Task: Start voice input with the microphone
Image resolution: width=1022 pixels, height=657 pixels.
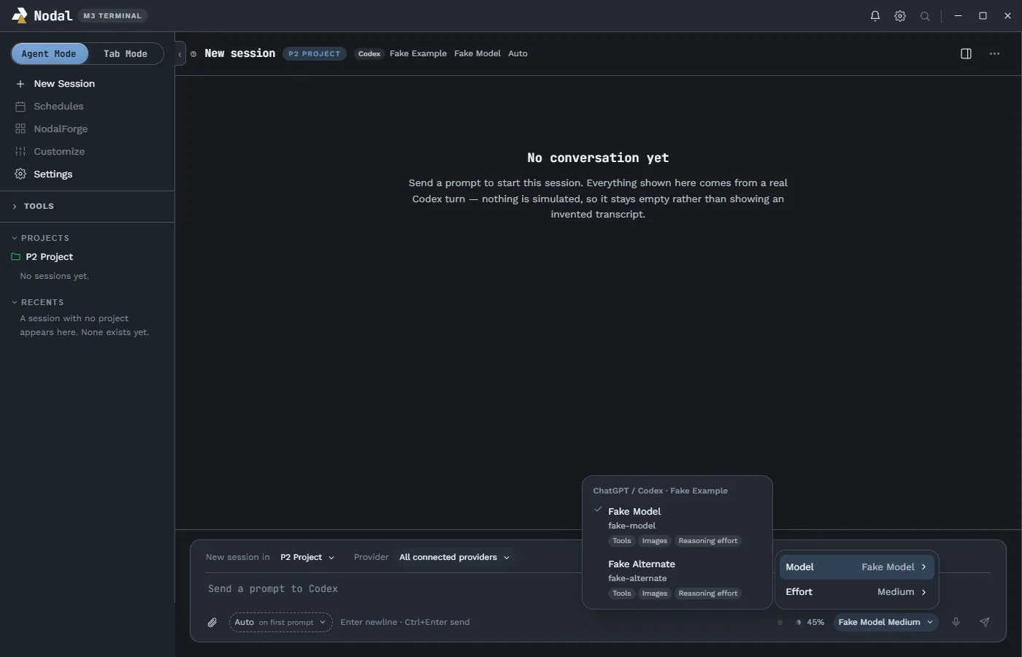Action: coord(956,622)
